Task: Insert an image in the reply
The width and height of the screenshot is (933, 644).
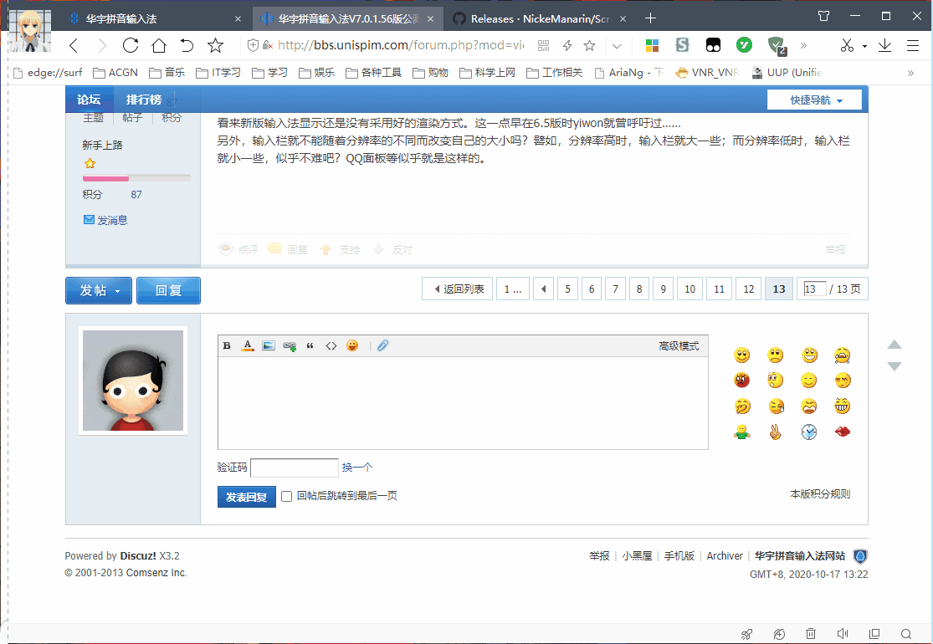Action: click(269, 346)
